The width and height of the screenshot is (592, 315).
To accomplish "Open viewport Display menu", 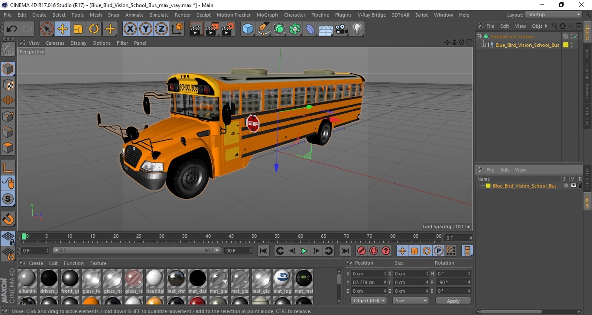I will point(78,43).
